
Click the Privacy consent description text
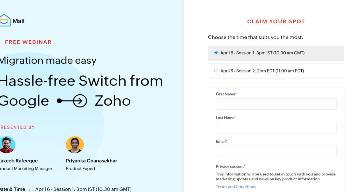[276, 176]
